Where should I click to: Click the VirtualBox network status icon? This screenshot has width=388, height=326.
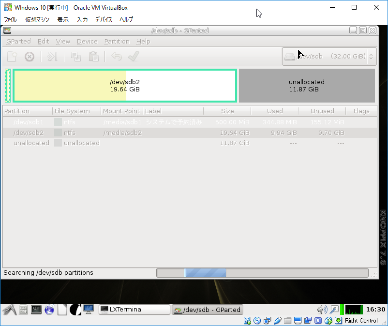268,321
